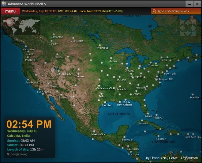Select the Dallas city marker
The image size is (202, 163).
(102, 94)
